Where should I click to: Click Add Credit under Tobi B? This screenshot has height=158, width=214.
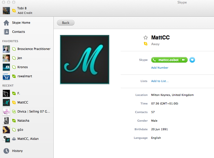click(25, 13)
